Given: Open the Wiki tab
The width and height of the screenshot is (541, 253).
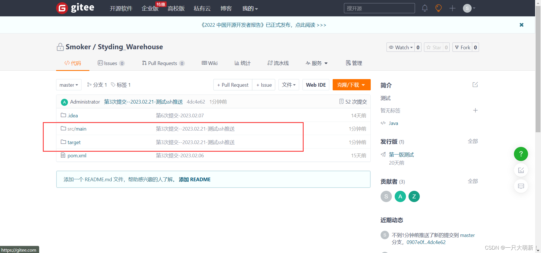Looking at the screenshot, I should pyautogui.click(x=210, y=63).
